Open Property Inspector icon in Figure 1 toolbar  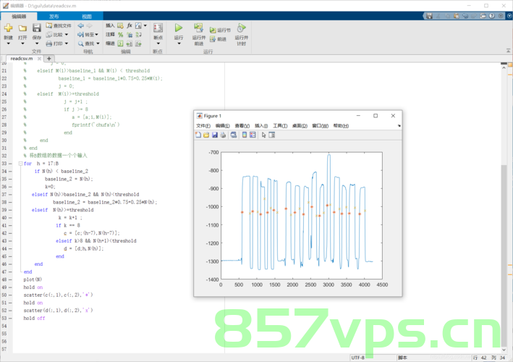coord(272,135)
